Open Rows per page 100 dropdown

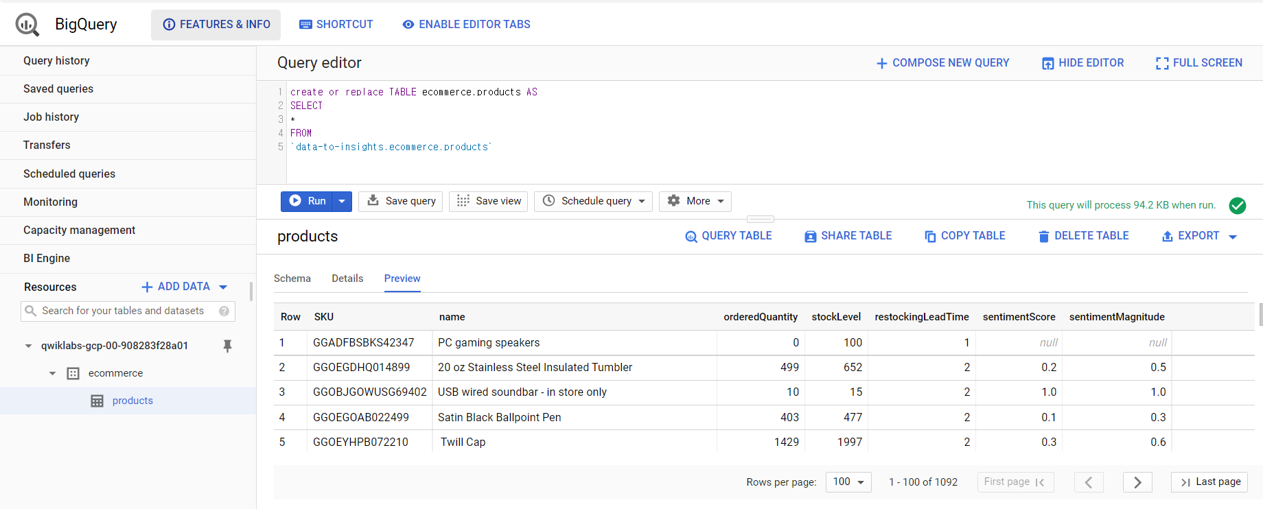[848, 482]
